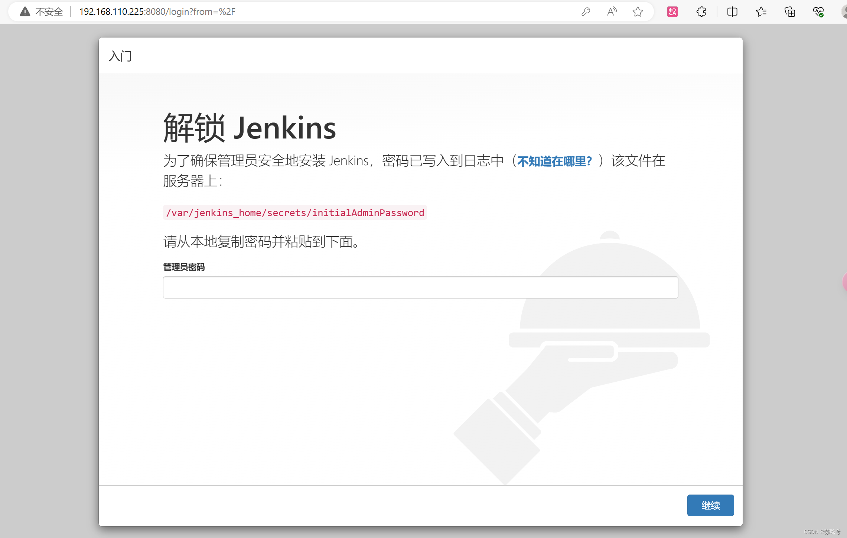
Task: Open the Collections icon
Action: (790, 12)
